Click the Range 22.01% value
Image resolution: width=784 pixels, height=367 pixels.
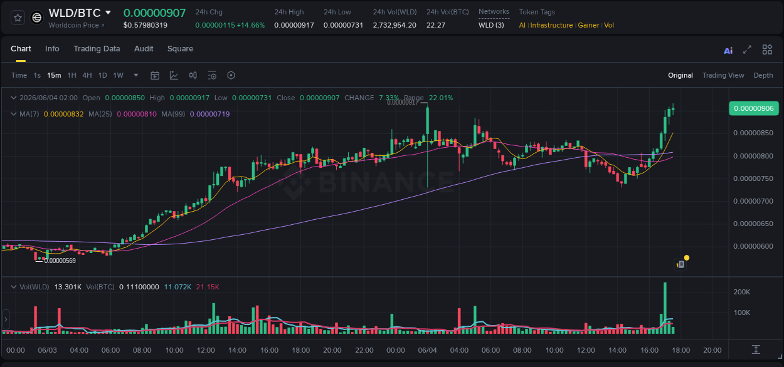[441, 98]
